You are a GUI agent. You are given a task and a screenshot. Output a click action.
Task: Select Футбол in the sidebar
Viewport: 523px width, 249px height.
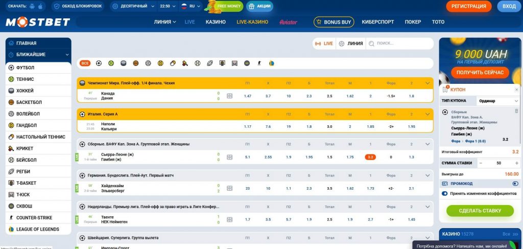[x=38, y=67]
